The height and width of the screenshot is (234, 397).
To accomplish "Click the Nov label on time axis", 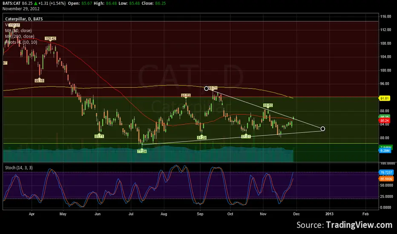I will (x=263, y=214).
